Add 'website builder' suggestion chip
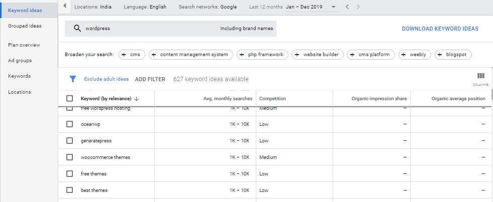The width and height of the screenshot is (493, 202). 318,55
